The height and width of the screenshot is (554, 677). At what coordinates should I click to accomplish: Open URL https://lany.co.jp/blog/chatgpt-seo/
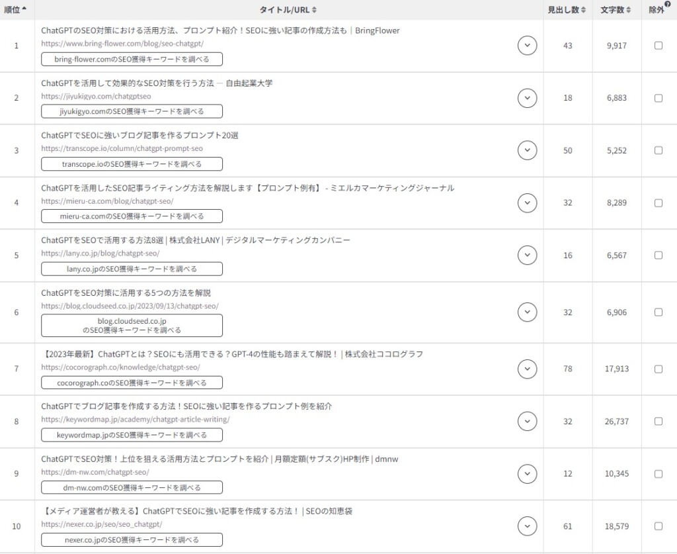(100, 254)
